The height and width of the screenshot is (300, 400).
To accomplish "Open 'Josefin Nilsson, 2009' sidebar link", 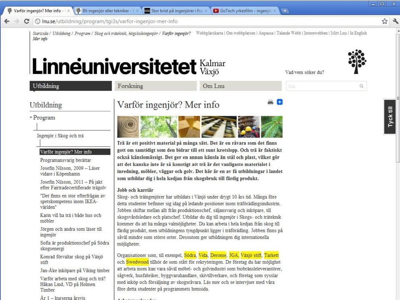I will pos(70,171).
